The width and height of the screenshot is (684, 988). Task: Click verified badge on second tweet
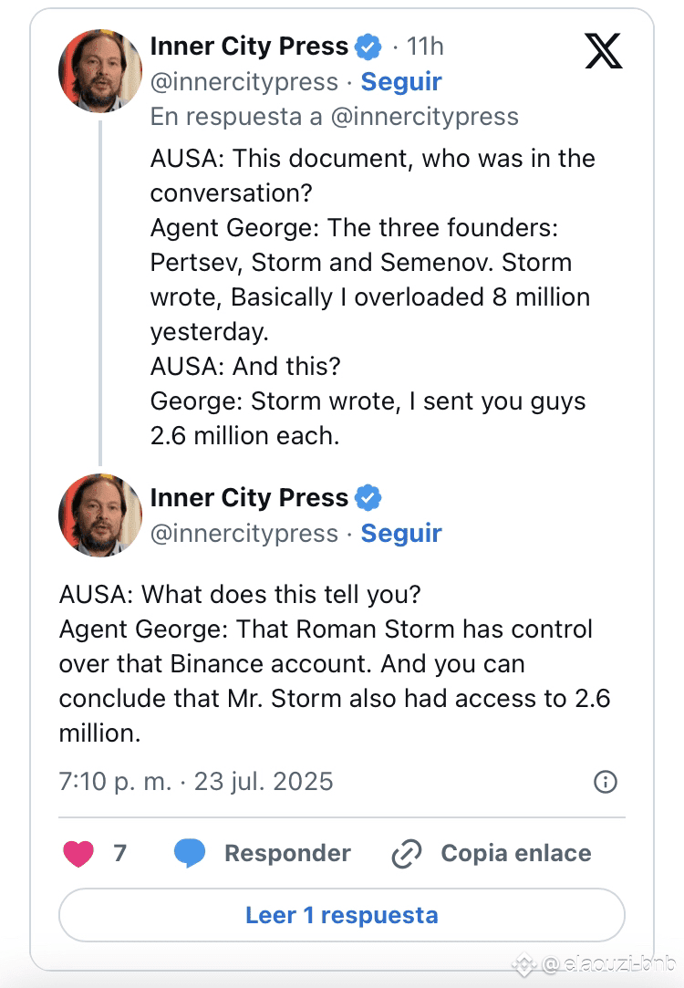tap(368, 498)
